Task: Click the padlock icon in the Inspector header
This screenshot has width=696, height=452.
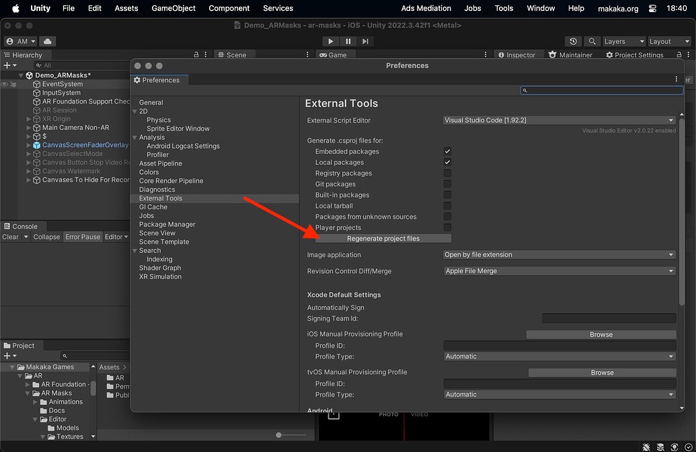Action: click(x=681, y=54)
